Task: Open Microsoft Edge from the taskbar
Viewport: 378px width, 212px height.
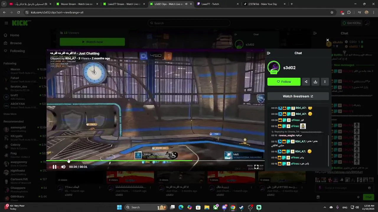Action: [x=181, y=207]
